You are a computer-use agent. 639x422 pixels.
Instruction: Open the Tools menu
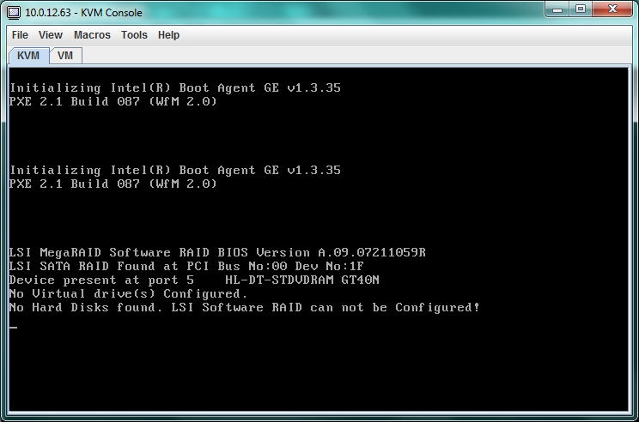click(134, 35)
